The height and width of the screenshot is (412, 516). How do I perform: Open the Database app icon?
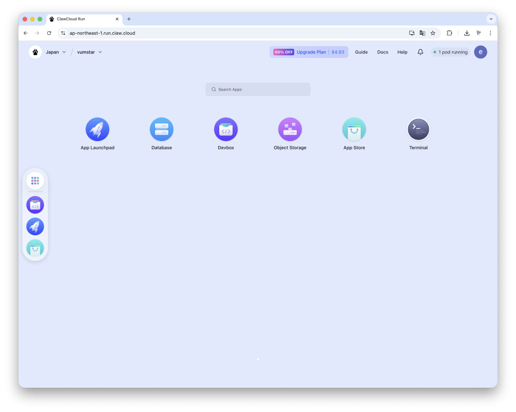[161, 129]
